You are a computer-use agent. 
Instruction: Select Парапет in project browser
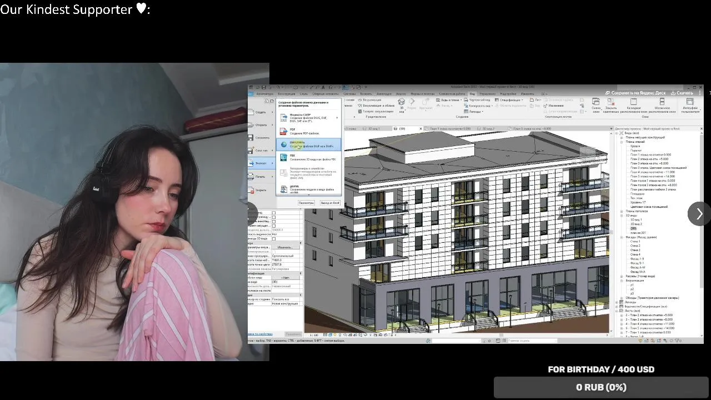point(636,151)
